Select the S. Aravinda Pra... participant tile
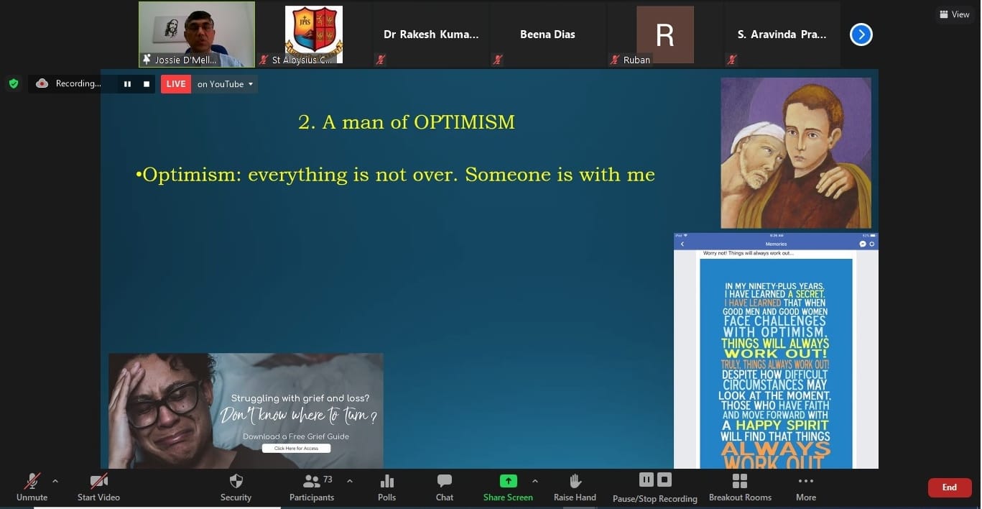Image resolution: width=982 pixels, height=509 pixels. pos(782,35)
